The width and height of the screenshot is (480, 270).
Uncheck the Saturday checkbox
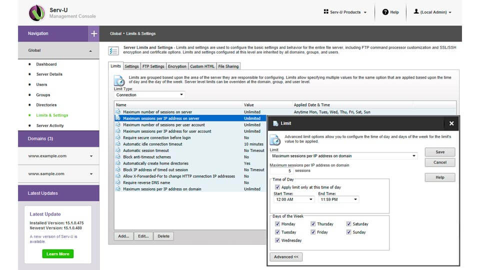pyautogui.click(x=348, y=224)
